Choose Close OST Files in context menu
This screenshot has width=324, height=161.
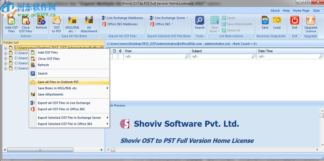[x=69, y=59]
